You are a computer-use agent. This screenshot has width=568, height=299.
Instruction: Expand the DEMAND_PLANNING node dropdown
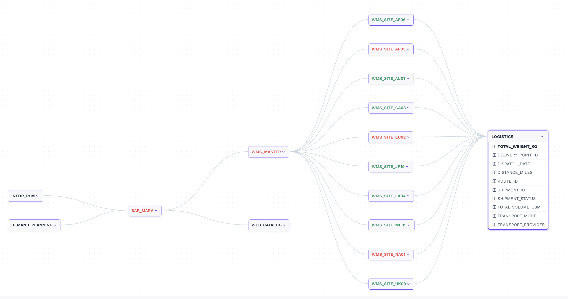[55, 225]
